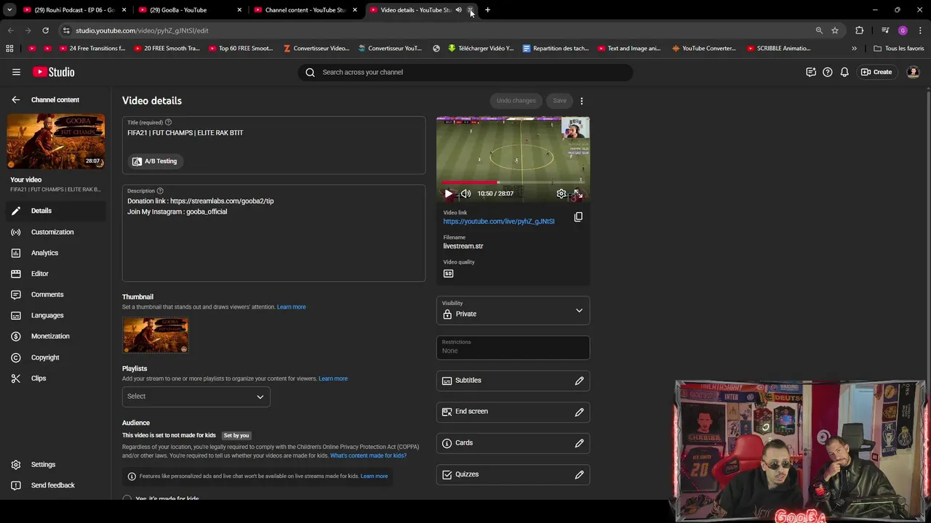Open 'What's content made for kids?' link
Image resolution: width=931 pixels, height=523 pixels.
pyautogui.click(x=368, y=455)
